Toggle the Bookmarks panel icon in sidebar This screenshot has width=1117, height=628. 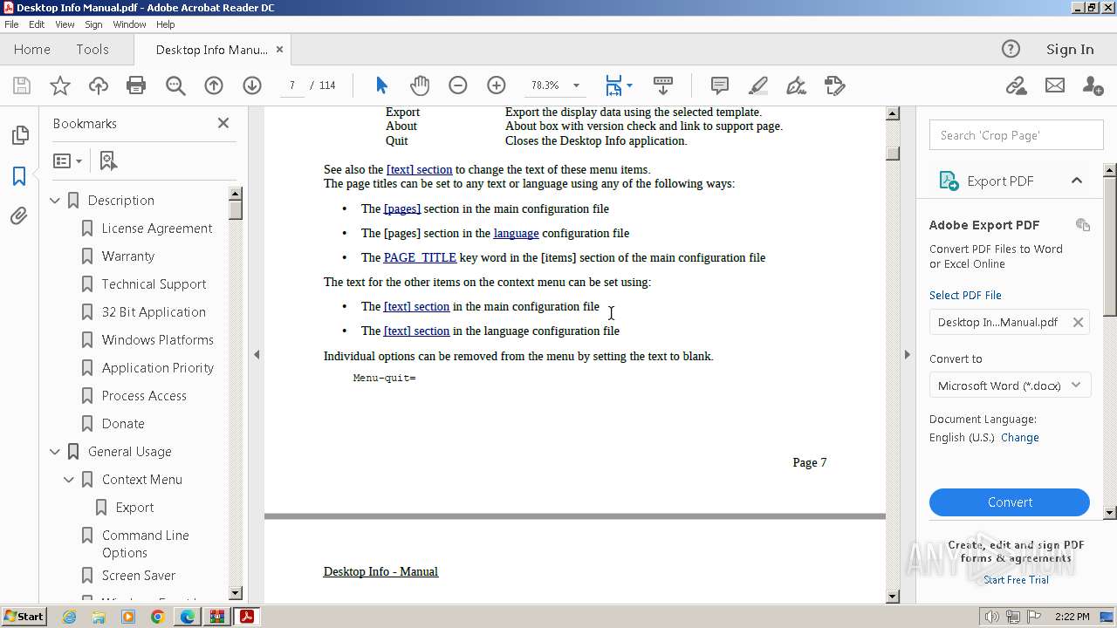tap(19, 175)
